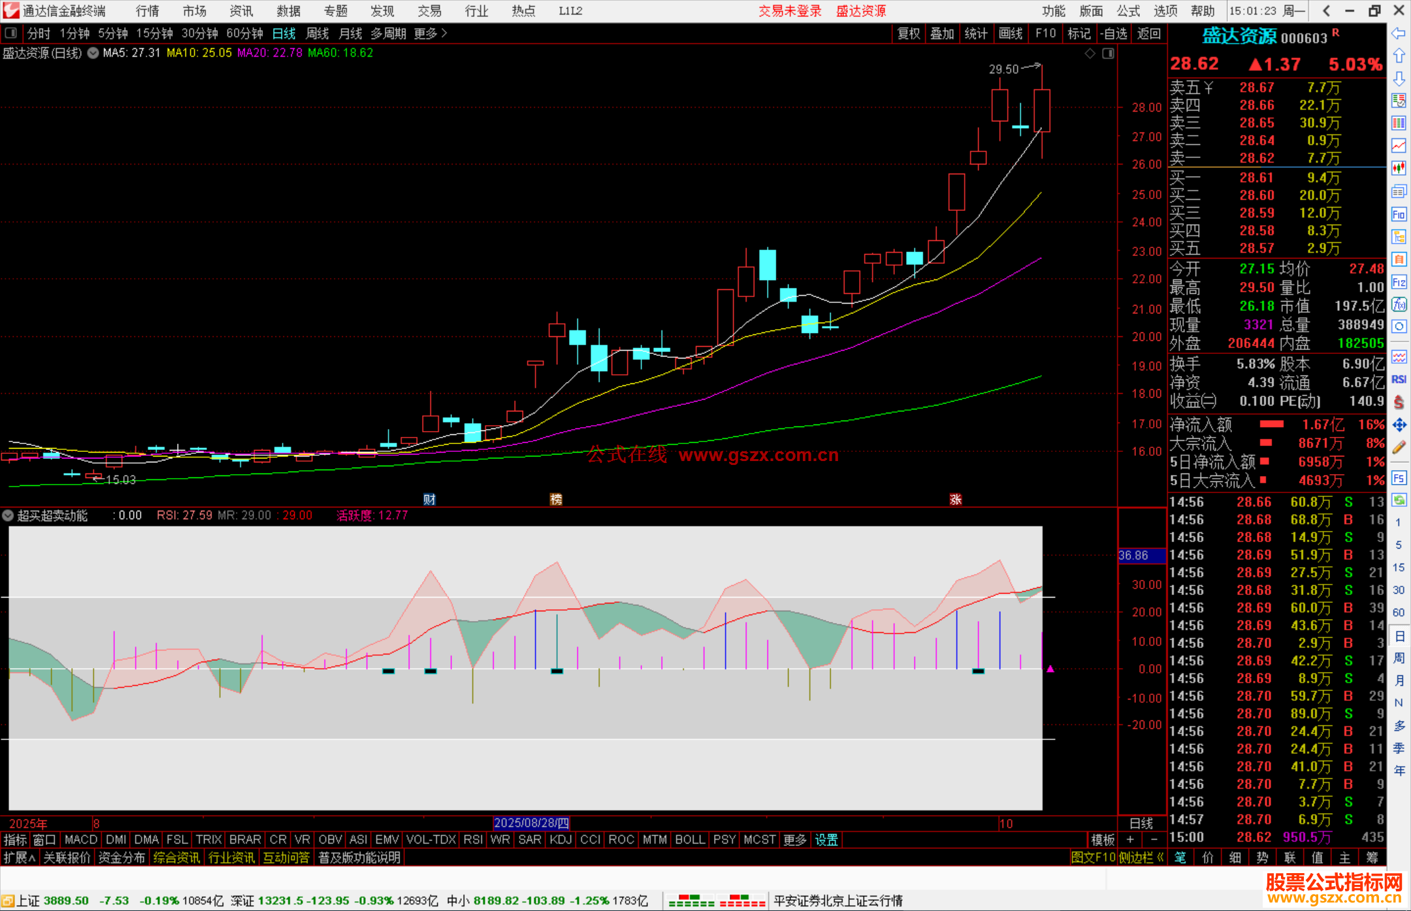This screenshot has width=1411, height=911.
Task: Click the back arrow icon in right sidebar
Action: [1399, 33]
